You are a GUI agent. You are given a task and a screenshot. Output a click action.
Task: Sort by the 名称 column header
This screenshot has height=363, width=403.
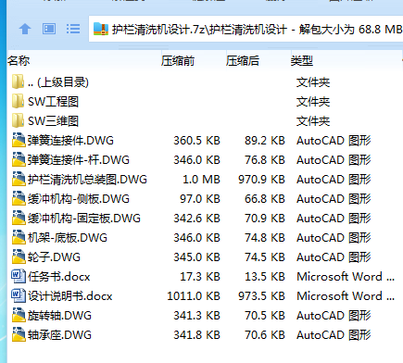[19, 60]
